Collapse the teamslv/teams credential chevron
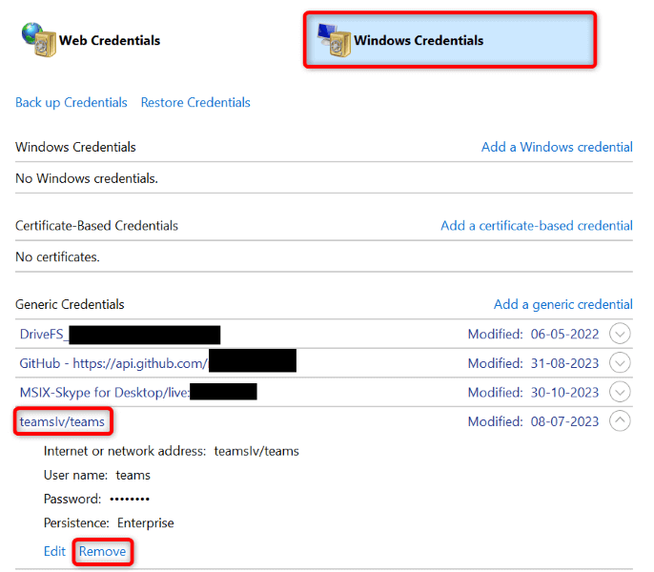Screen dimensions: 654x572 (620, 420)
